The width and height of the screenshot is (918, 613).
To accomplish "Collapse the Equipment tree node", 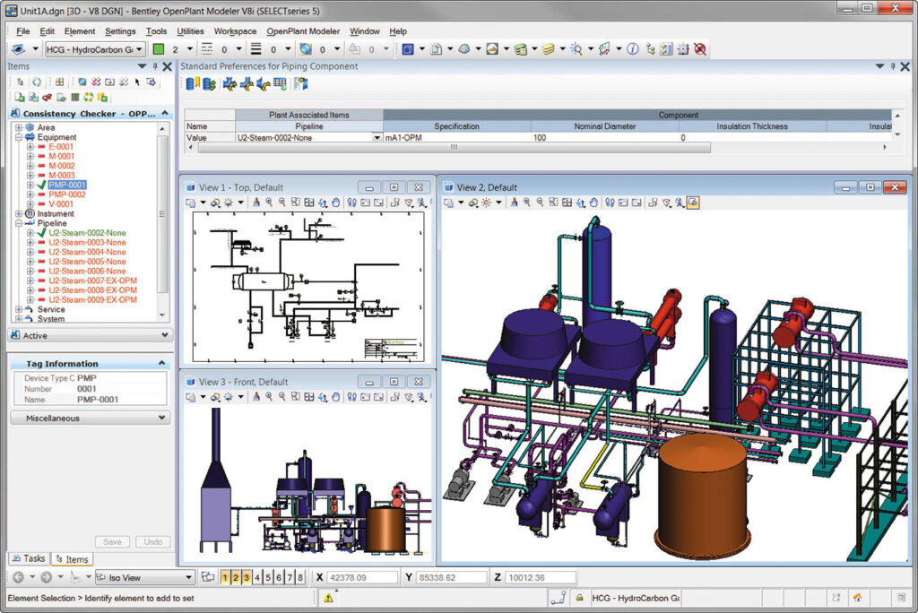I will coord(19,137).
